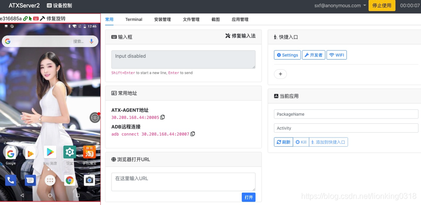The height and width of the screenshot is (205, 421).
Task: Click 修复旋转 hammer button
Action: coord(53,18)
